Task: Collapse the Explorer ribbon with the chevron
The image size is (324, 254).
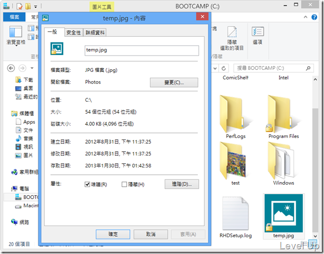Action: (x=306, y=17)
